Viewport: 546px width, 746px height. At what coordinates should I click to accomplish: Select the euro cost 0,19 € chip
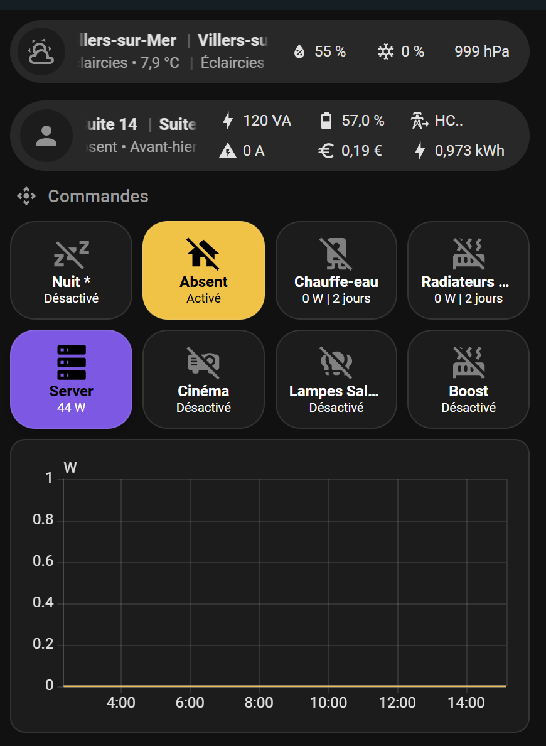point(350,151)
